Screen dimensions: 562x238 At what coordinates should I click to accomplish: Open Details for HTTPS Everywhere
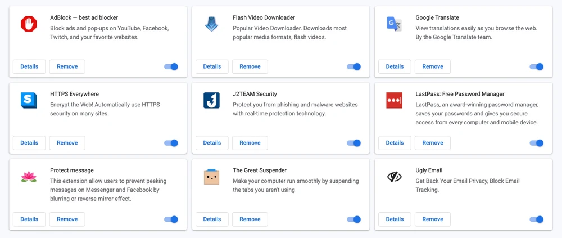[x=29, y=143]
